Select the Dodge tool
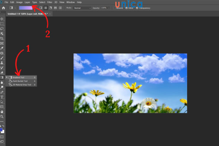The width and height of the screenshot is (219, 146). coord(2,87)
